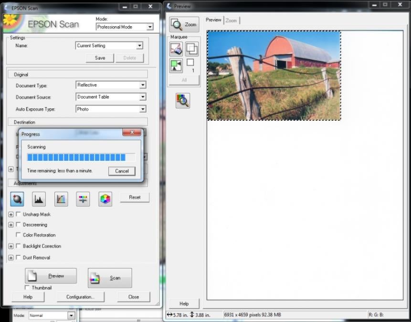Enable the Unsharp Mask checkbox

pyautogui.click(x=18, y=214)
